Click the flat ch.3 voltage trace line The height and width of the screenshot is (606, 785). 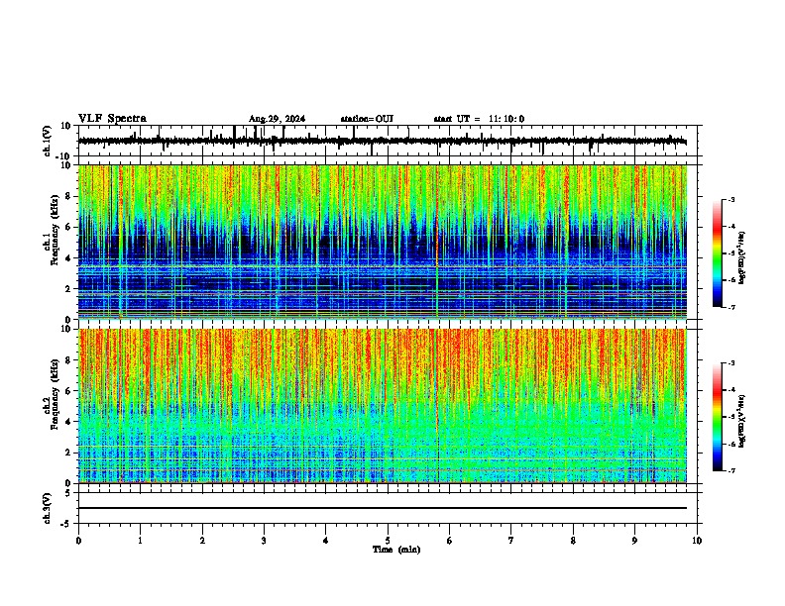(383, 508)
